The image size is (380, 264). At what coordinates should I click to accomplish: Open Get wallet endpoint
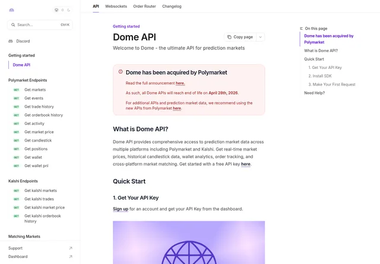33,157
